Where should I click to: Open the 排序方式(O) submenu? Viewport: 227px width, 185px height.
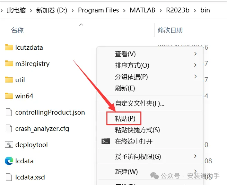pyautogui.click(x=150, y=65)
